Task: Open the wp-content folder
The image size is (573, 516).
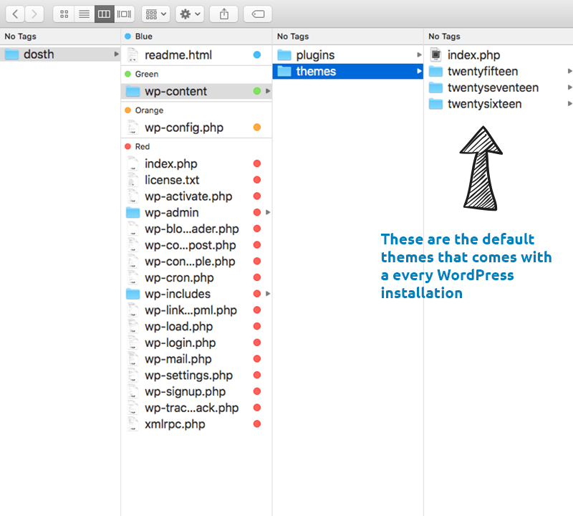Action: click(x=178, y=92)
